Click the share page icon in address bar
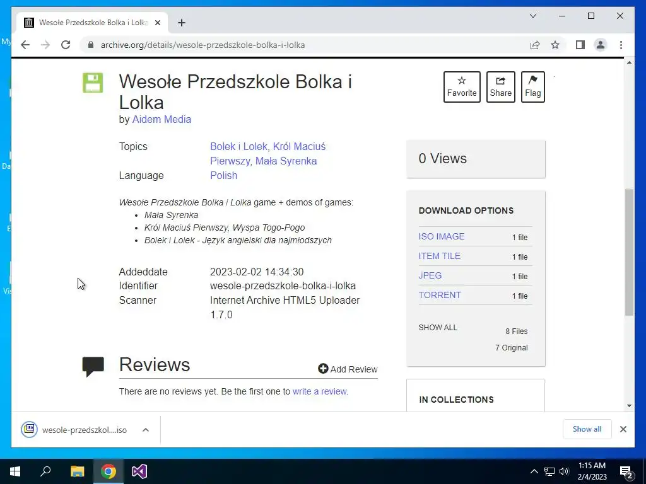The height and width of the screenshot is (484, 646). click(535, 45)
